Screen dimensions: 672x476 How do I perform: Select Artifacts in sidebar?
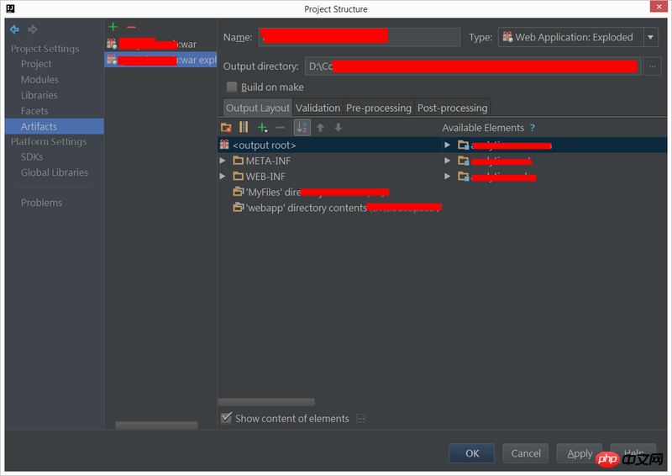tap(55, 126)
